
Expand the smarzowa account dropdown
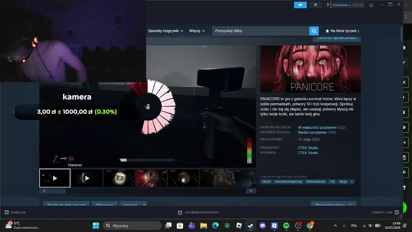(x=342, y=5)
